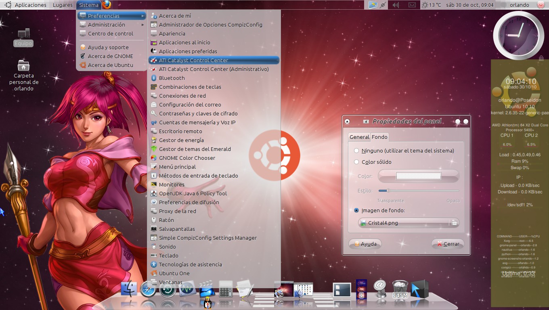Expand the Administración submenu
The image size is (549, 310).
click(x=111, y=25)
